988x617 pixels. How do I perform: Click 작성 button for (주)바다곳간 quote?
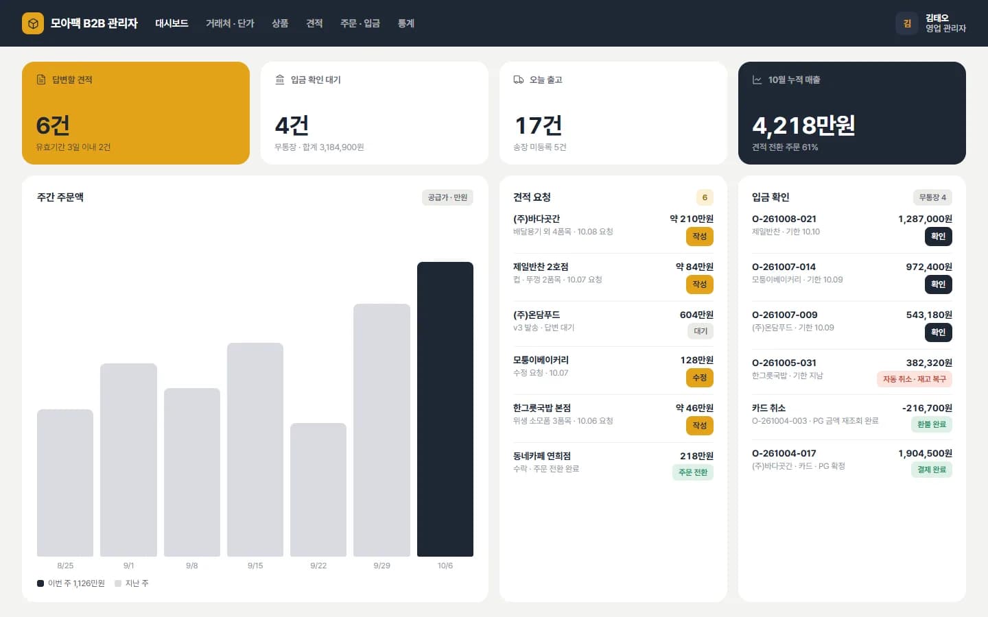click(x=700, y=237)
